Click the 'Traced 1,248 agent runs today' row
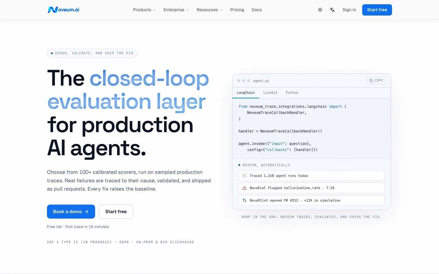Viewport: 439px width, 274px height. point(312,176)
